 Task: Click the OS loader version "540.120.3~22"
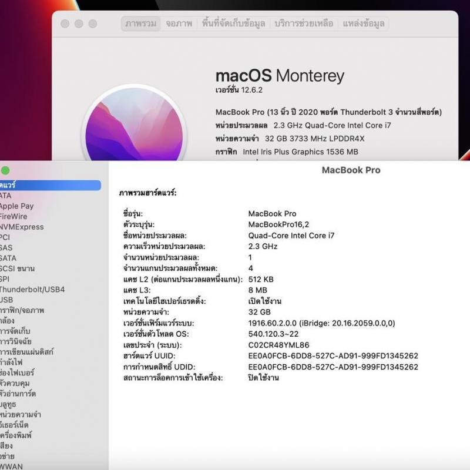[273, 334]
